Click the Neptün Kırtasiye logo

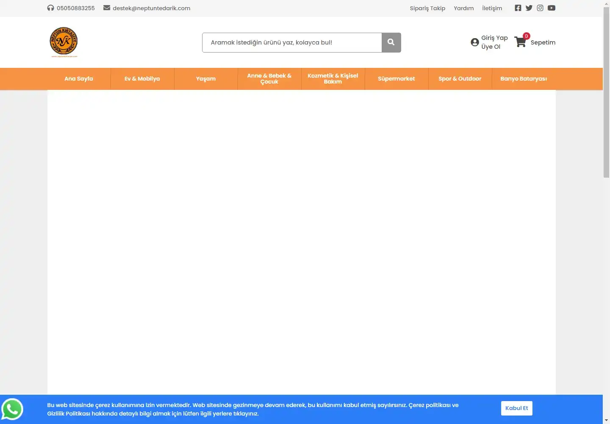tap(64, 42)
